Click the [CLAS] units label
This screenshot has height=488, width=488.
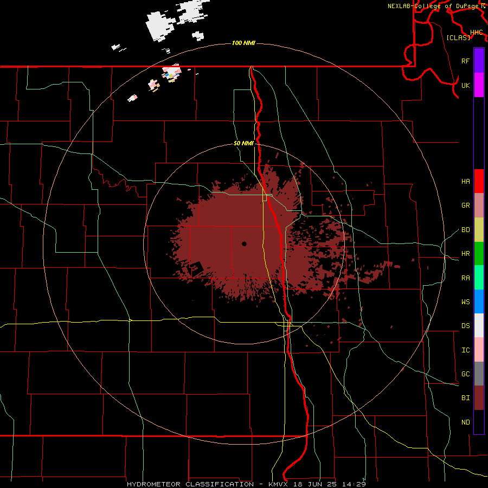point(458,37)
